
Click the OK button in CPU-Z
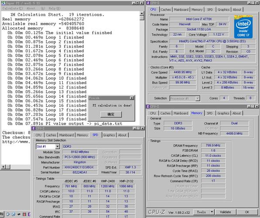pyautogui.click(x=247, y=212)
